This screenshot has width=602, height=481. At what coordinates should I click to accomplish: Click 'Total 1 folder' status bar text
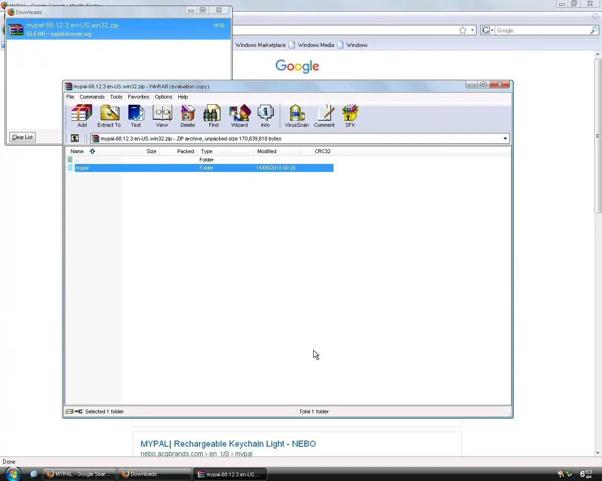(x=314, y=411)
